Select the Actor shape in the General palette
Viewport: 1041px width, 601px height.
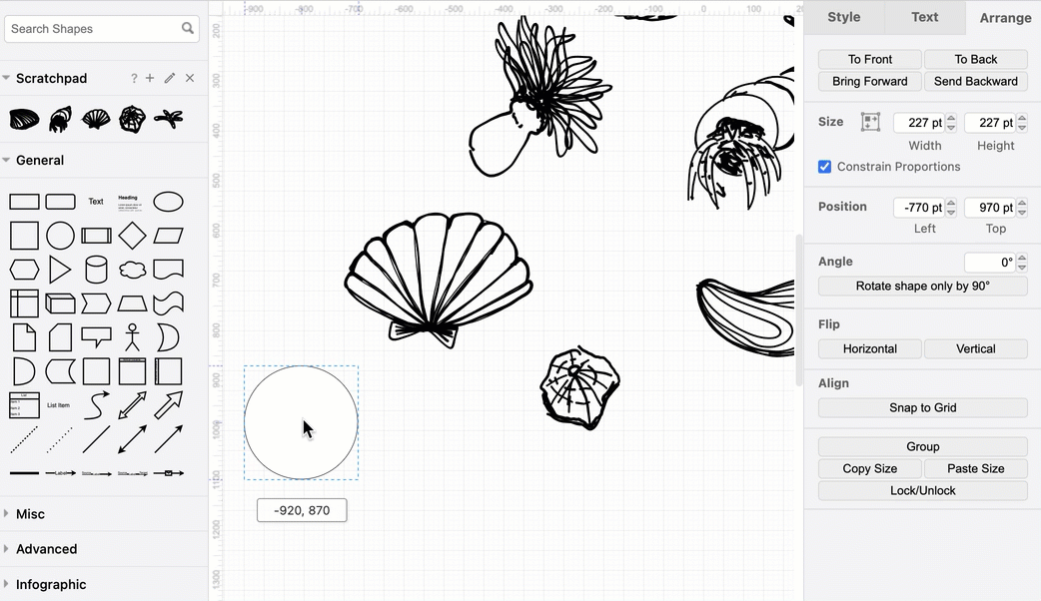pyautogui.click(x=132, y=336)
